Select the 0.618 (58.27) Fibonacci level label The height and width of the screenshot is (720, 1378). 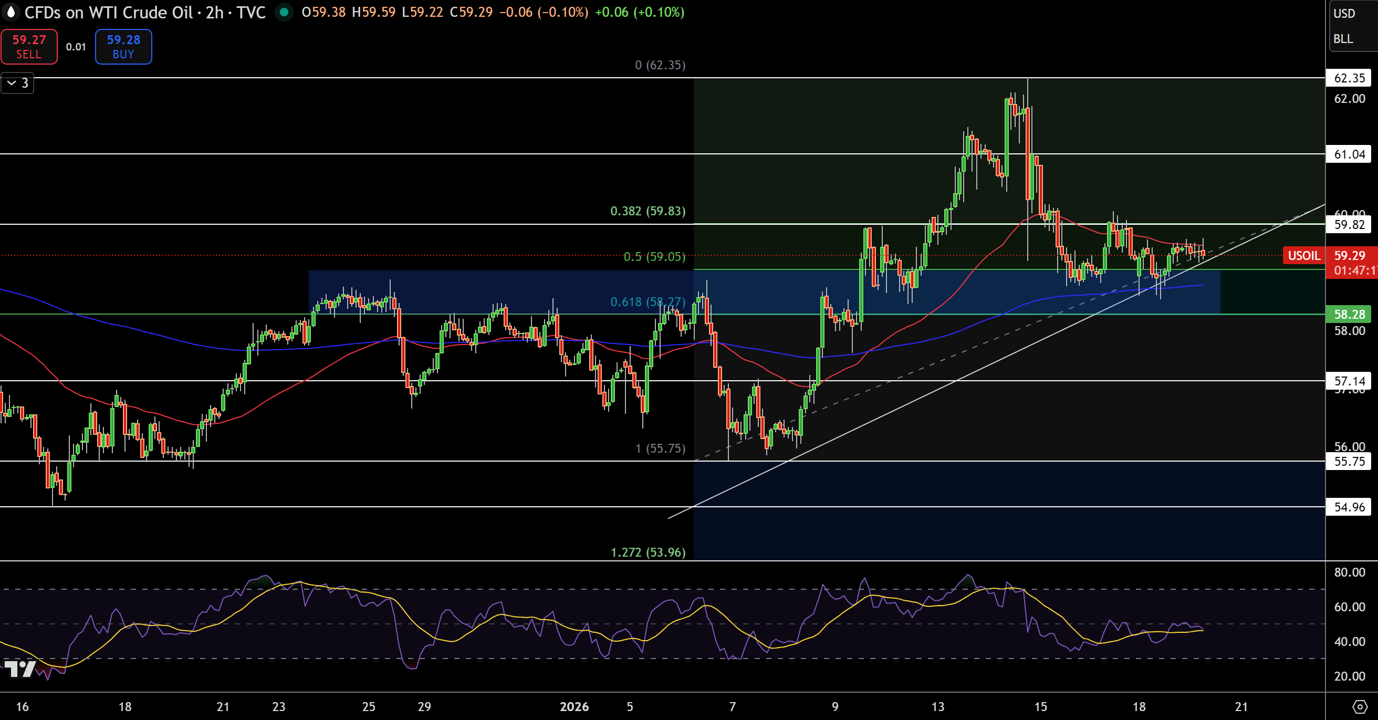[648, 301]
